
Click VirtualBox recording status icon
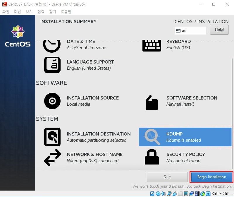click(x=192, y=194)
